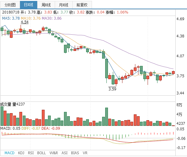Show the W&R indicator

pyautogui.click(x=54, y=153)
